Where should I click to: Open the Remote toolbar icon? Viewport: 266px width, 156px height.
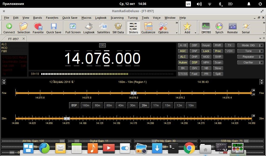(x=232, y=28)
